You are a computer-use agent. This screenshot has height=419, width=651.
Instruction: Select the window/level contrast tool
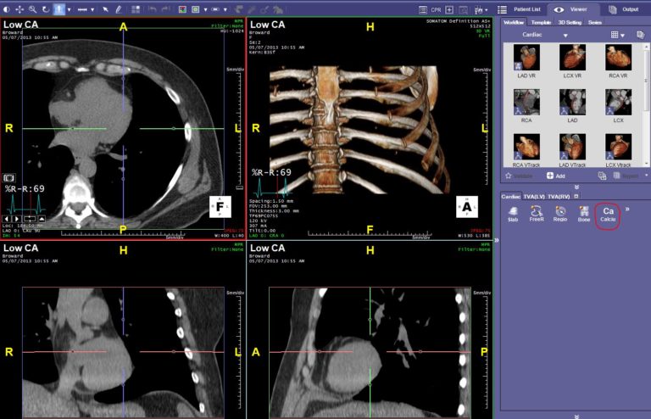7,9
